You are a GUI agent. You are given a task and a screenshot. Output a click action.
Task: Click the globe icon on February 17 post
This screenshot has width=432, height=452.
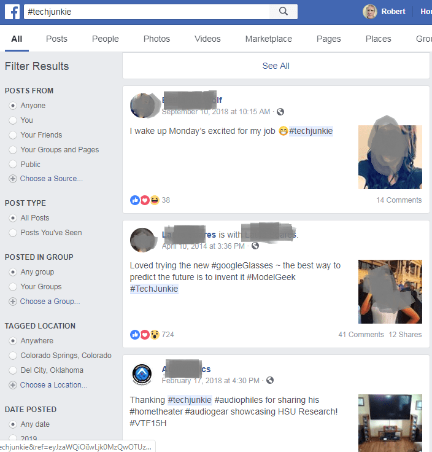tap(270, 381)
